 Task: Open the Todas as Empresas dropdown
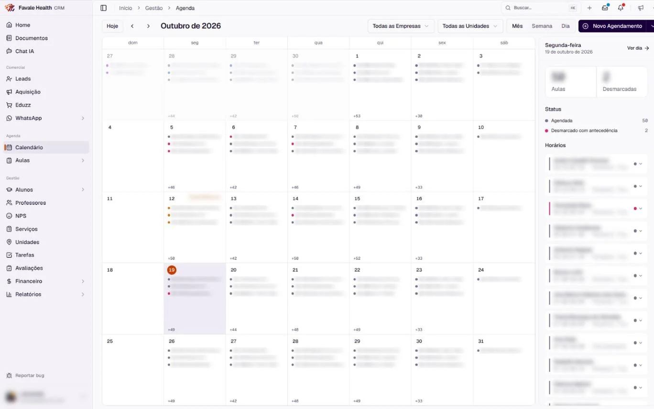point(401,26)
